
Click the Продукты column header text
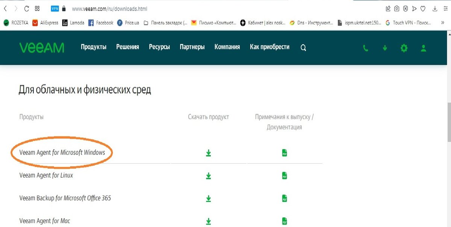point(31,117)
